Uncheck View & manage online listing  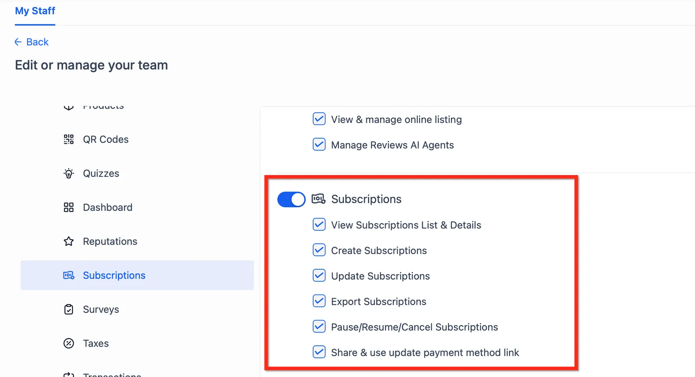pos(319,119)
